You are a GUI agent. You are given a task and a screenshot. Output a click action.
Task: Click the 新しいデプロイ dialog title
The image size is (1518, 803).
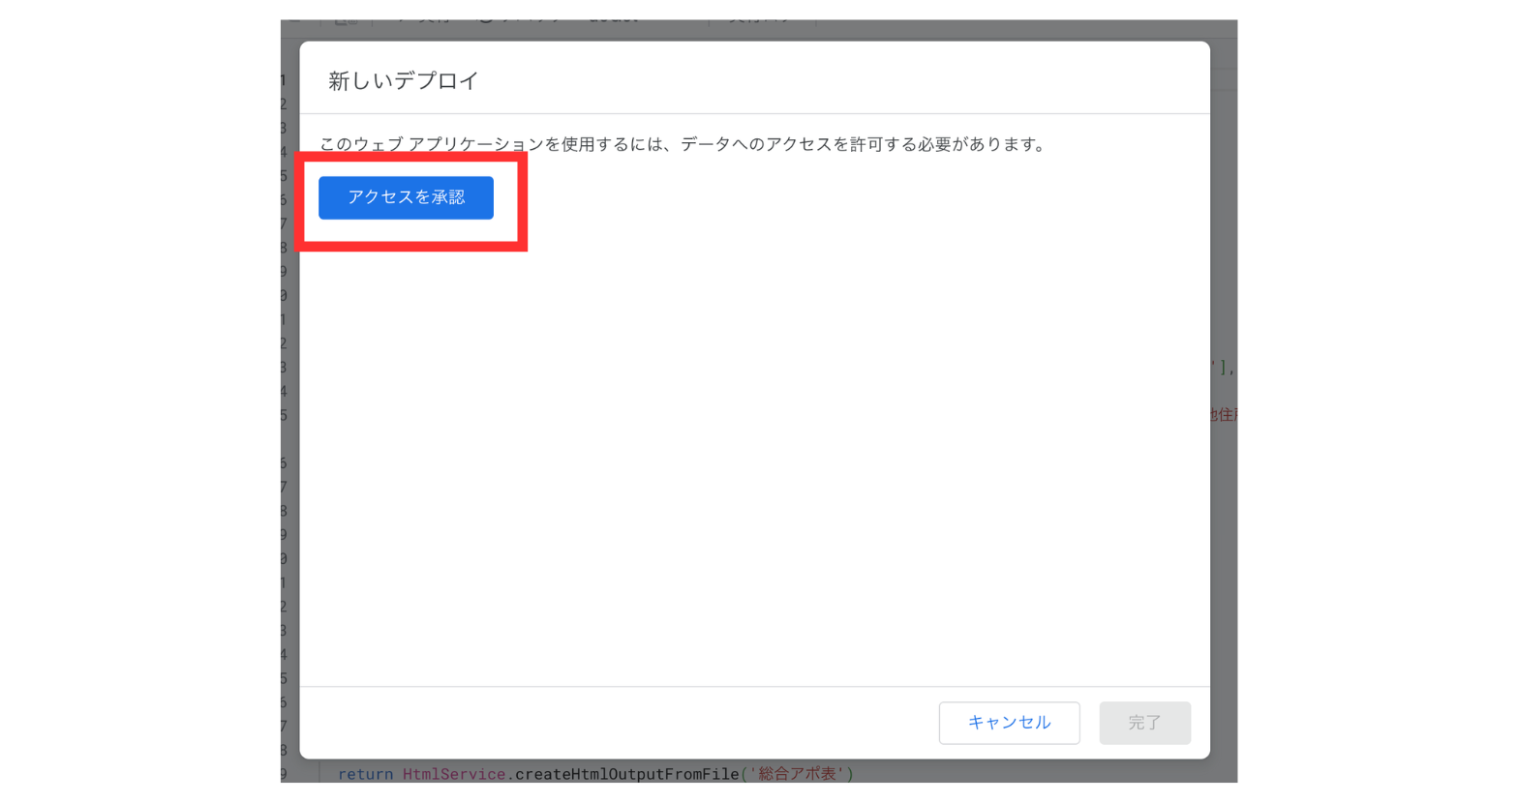[404, 81]
